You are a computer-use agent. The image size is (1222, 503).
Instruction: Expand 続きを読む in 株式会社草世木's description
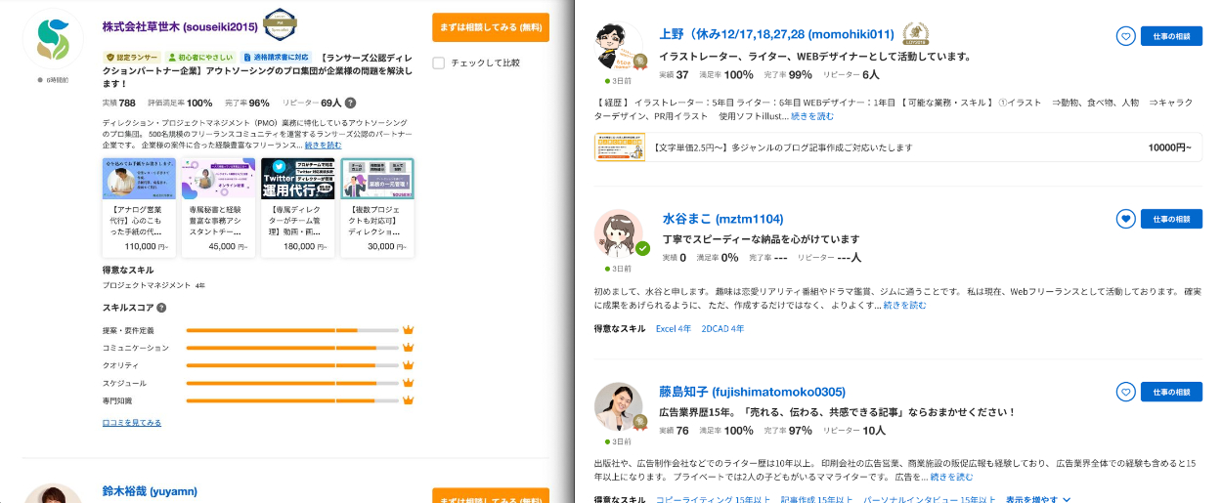pyautogui.click(x=323, y=145)
